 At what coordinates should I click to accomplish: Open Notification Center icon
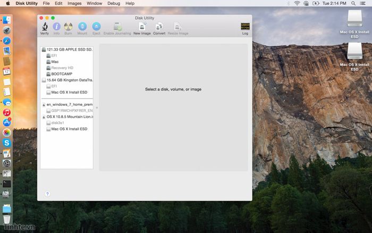coord(362,3)
